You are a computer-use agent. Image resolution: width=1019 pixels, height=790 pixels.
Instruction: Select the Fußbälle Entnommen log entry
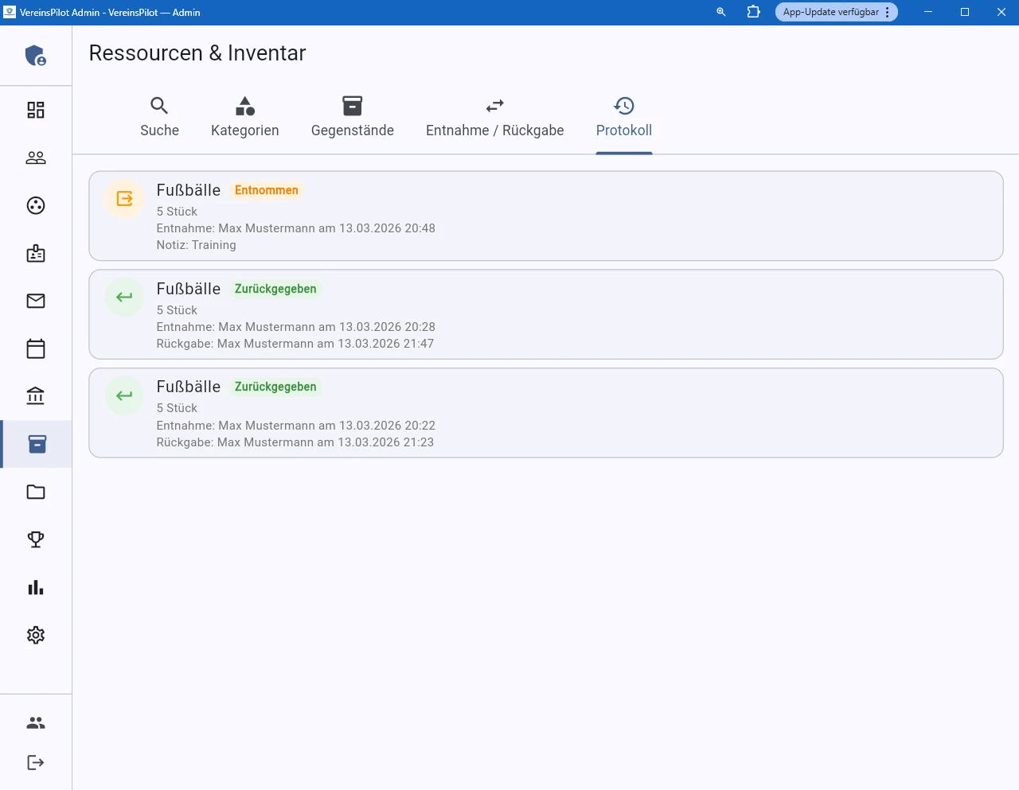pyautogui.click(x=545, y=216)
